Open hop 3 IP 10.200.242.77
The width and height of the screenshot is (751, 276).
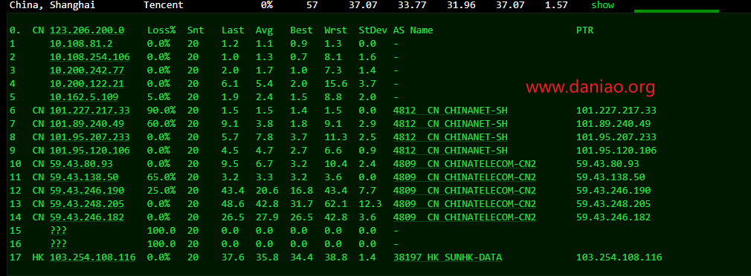click(87, 70)
